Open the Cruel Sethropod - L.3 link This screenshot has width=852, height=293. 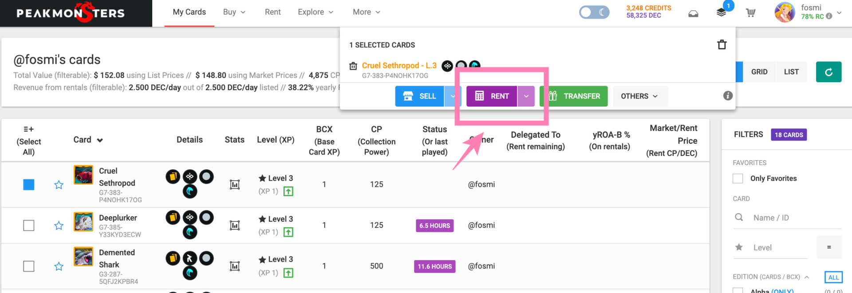point(399,66)
